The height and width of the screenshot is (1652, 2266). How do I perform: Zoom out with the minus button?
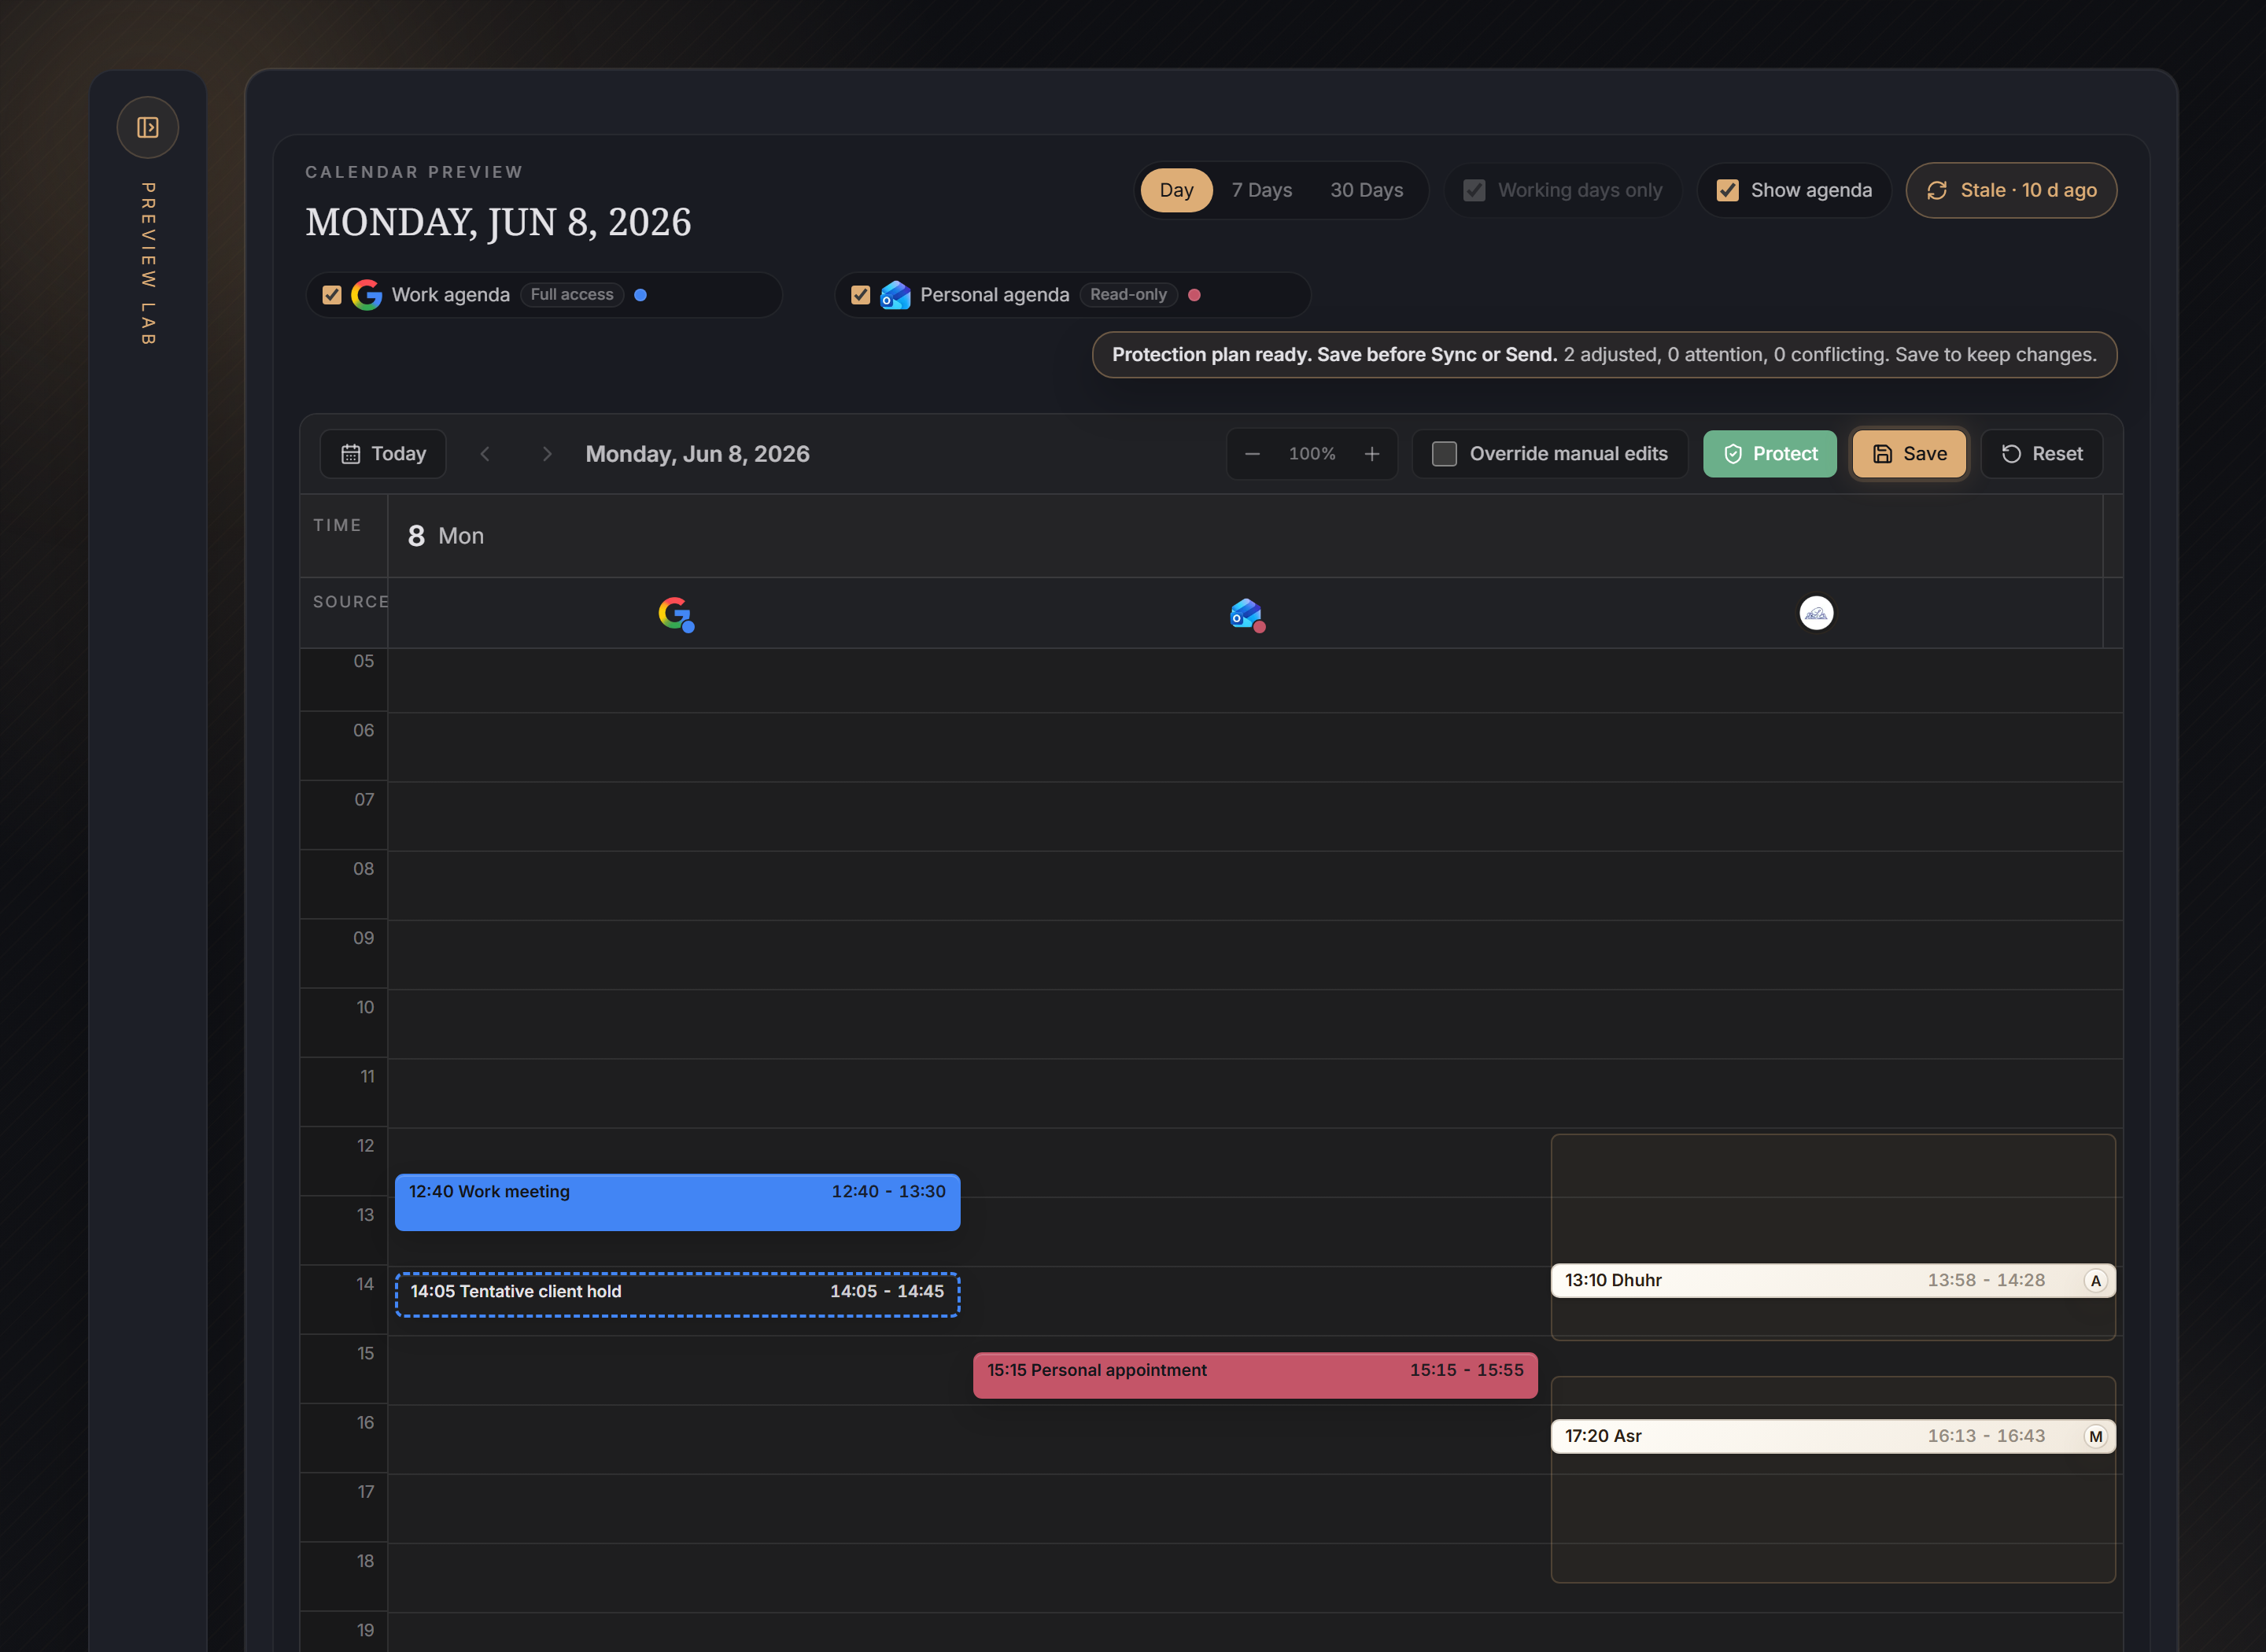pos(1252,454)
